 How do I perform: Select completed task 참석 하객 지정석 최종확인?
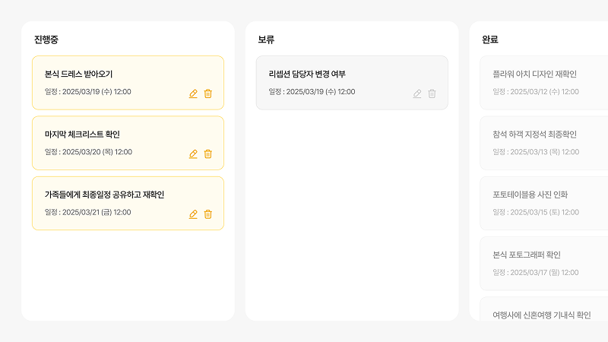pyautogui.click(x=544, y=143)
